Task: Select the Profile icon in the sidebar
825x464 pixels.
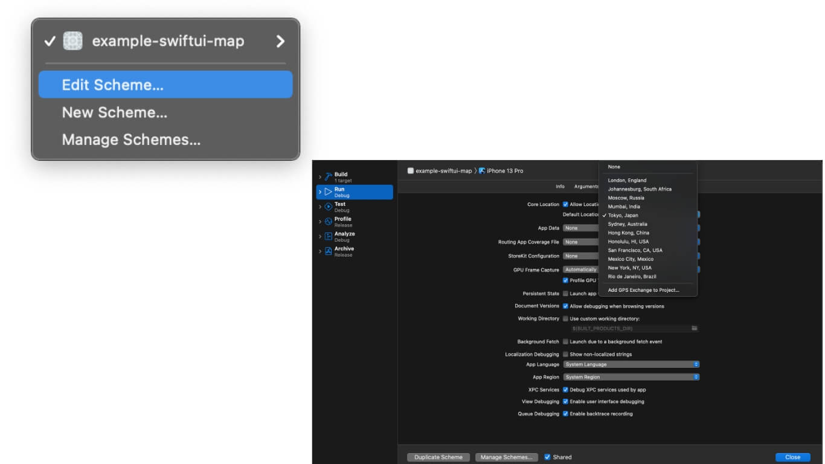Action: [329, 222]
